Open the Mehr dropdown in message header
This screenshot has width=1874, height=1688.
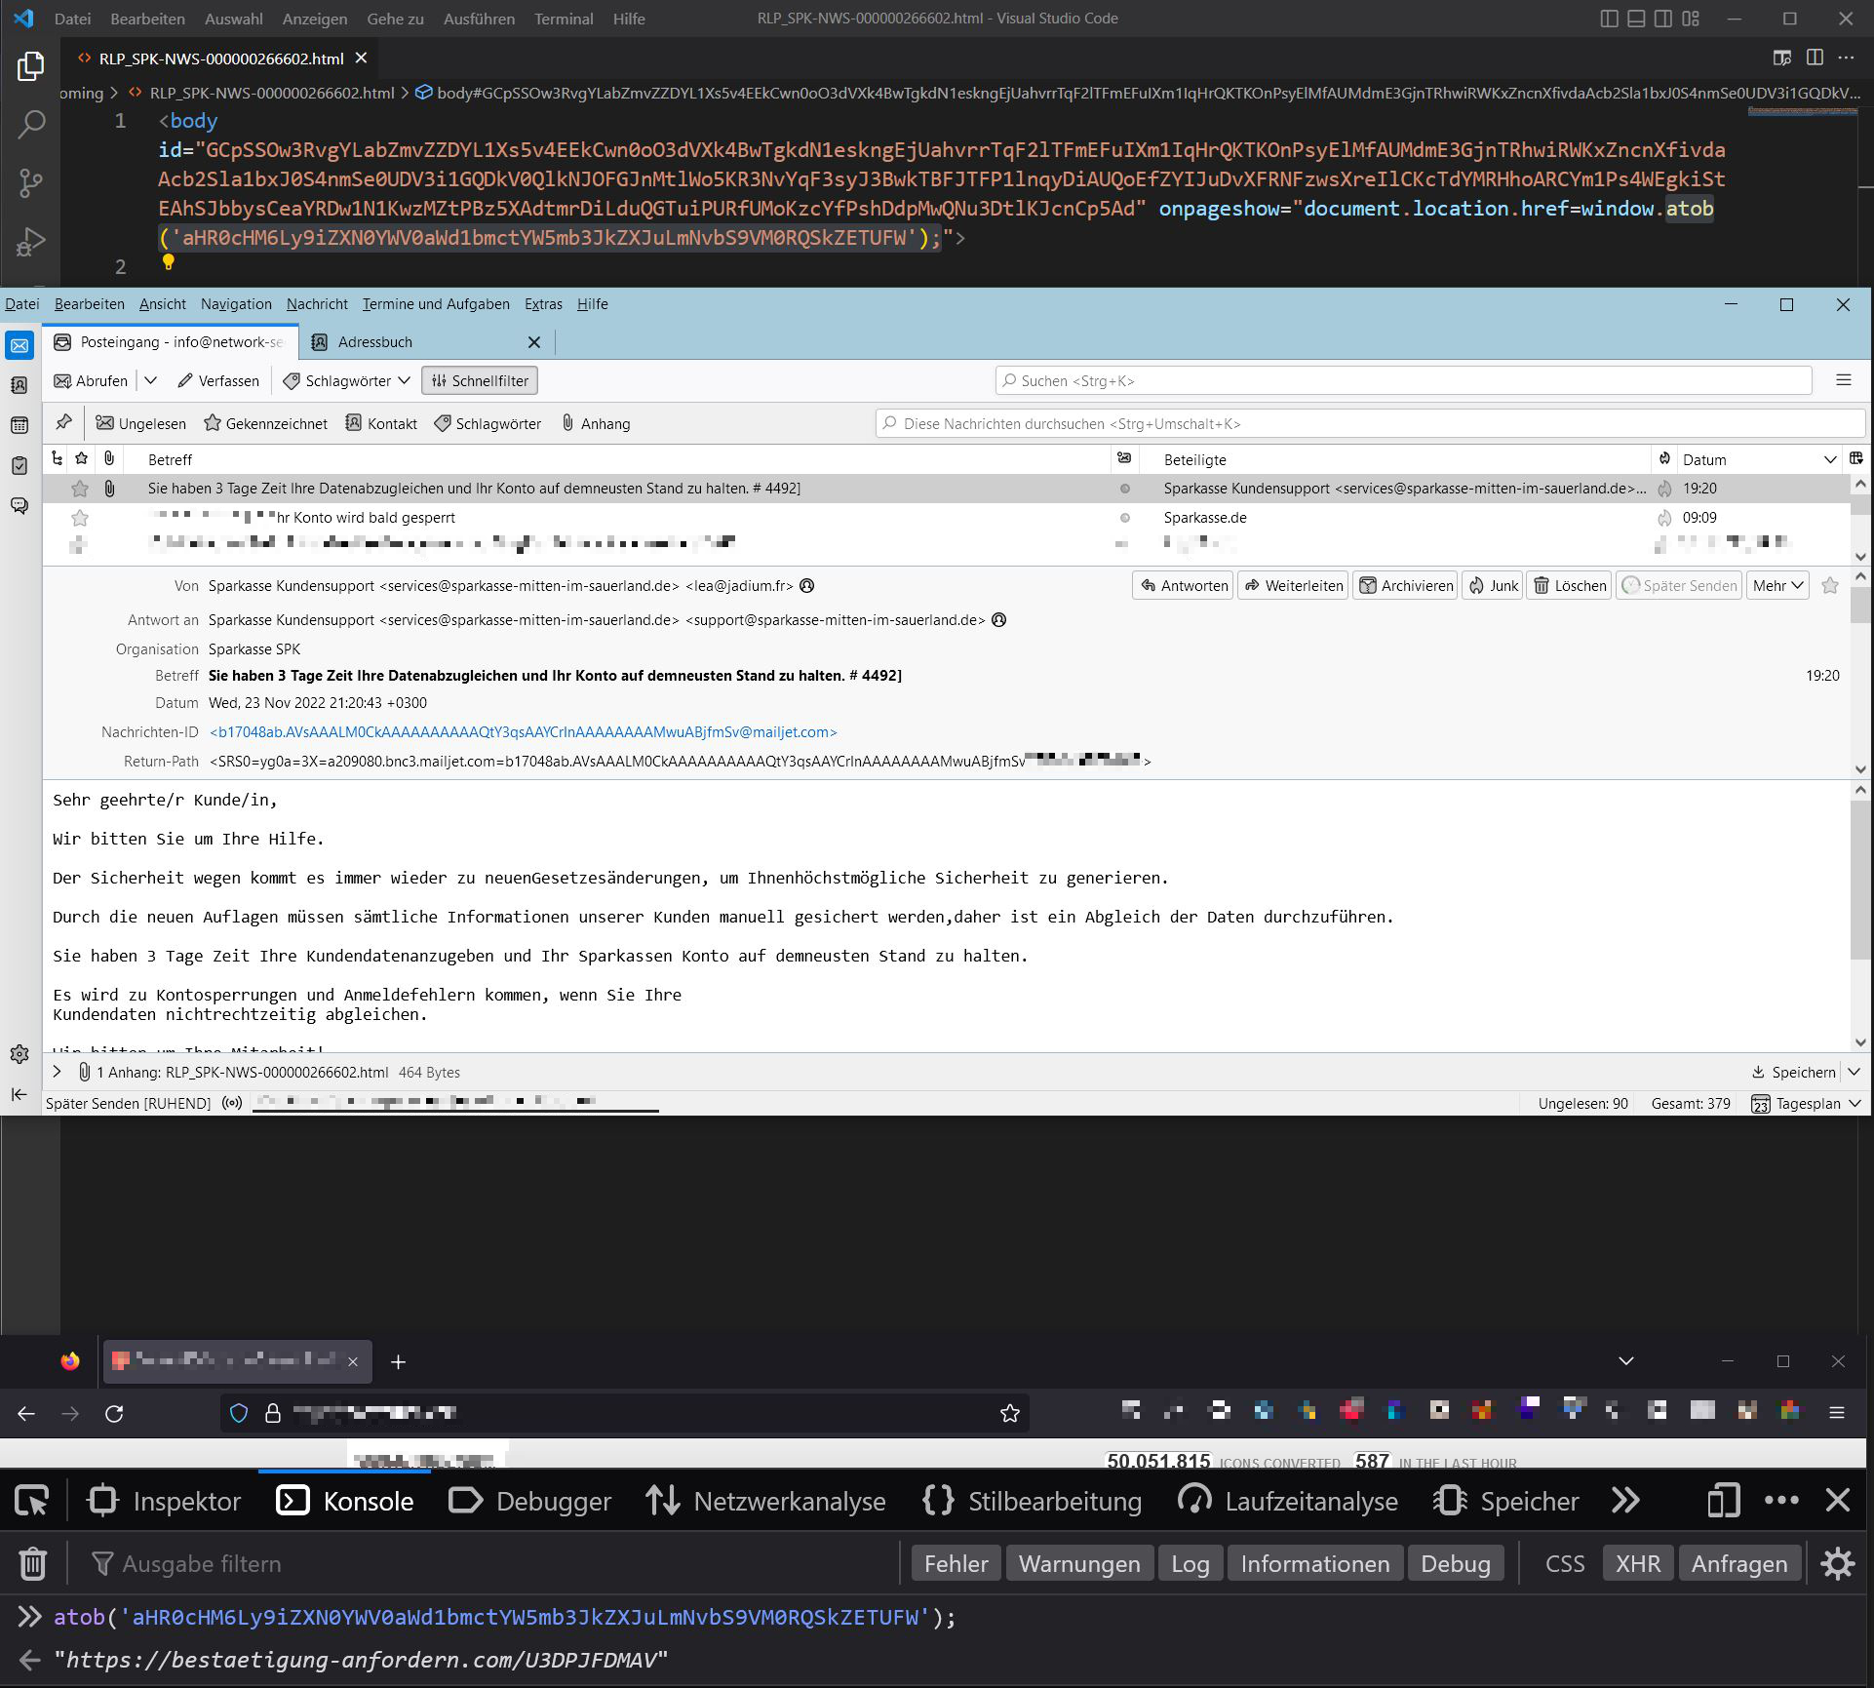coord(1777,585)
